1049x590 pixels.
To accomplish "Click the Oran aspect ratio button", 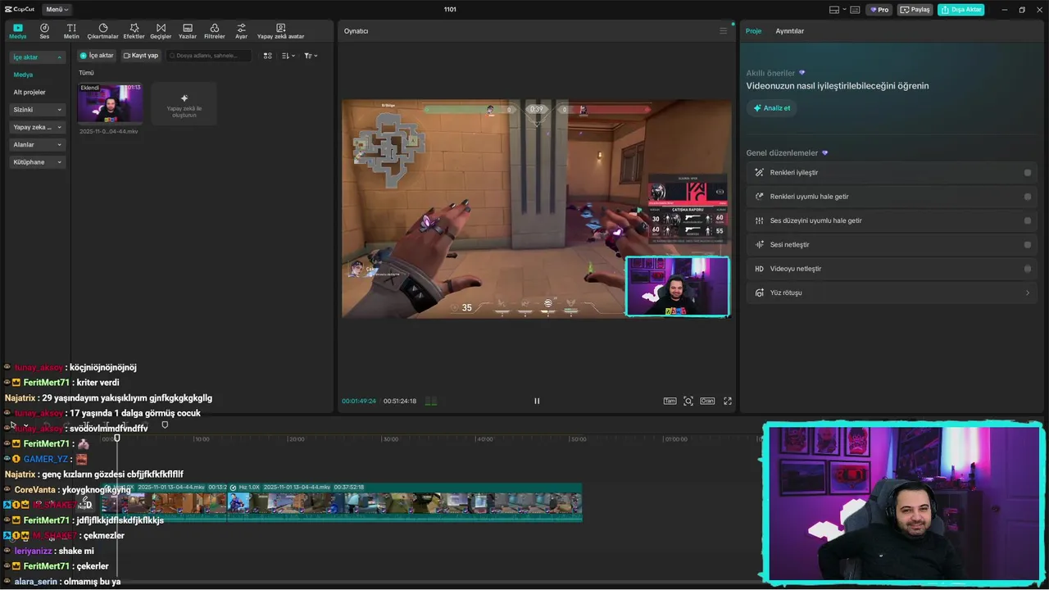I will pyautogui.click(x=707, y=401).
